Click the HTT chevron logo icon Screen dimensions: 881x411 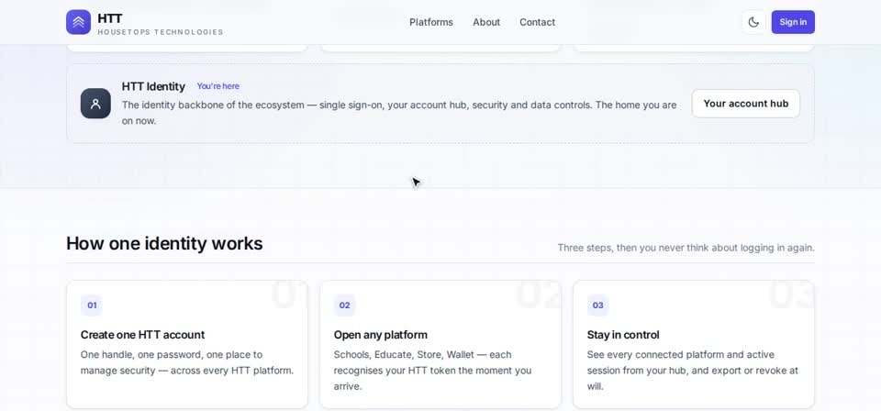click(78, 22)
